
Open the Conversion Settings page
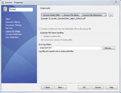(x=14, y=25)
